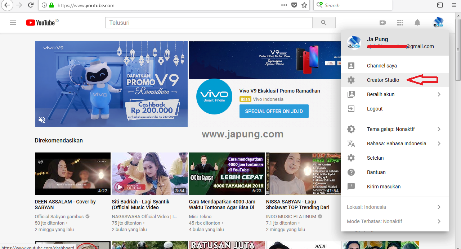Expand Bahasa: Bahasa Indonesia chevron
This screenshot has height=249, width=461.
[x=439, y=144]
